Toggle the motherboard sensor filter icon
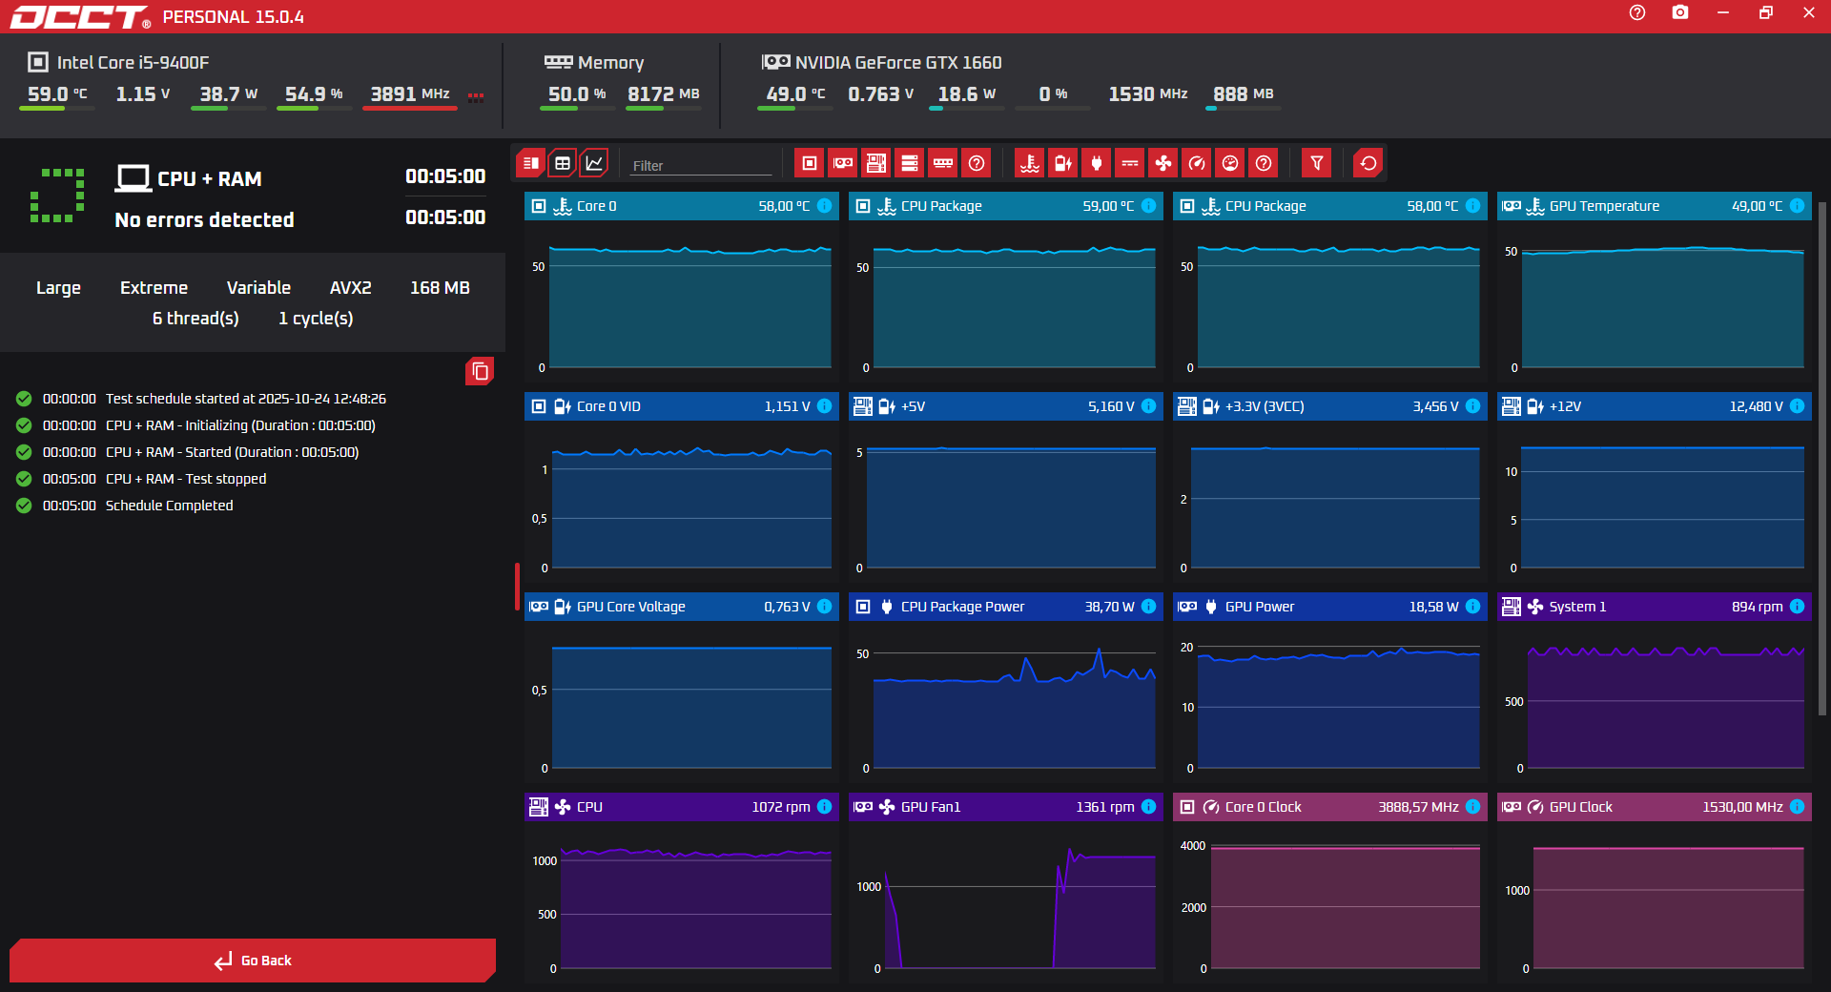The height and width of the screenshot is (992, 1831). click(x=875, y=163)
